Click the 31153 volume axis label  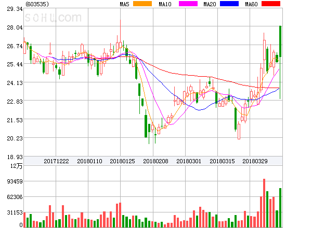click(15, 213)
